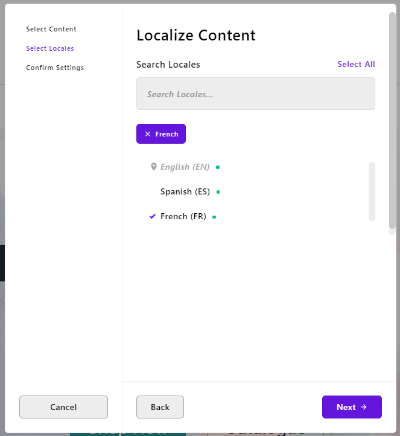Image resolution: width=400 pixels, height=436 pixels.
Task: Cancel the localize content dialog
Action: point(63,407)
